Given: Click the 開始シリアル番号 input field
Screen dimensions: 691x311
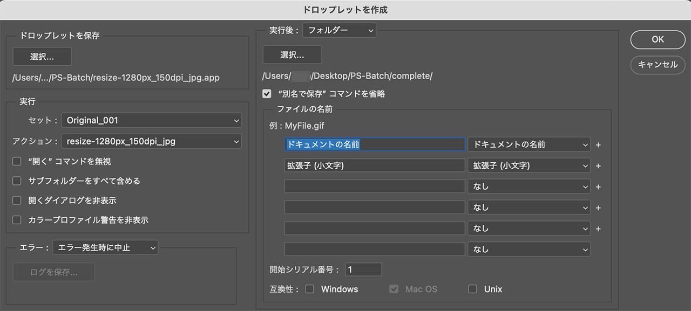Looking at the screenshot, I should (363, 269).
